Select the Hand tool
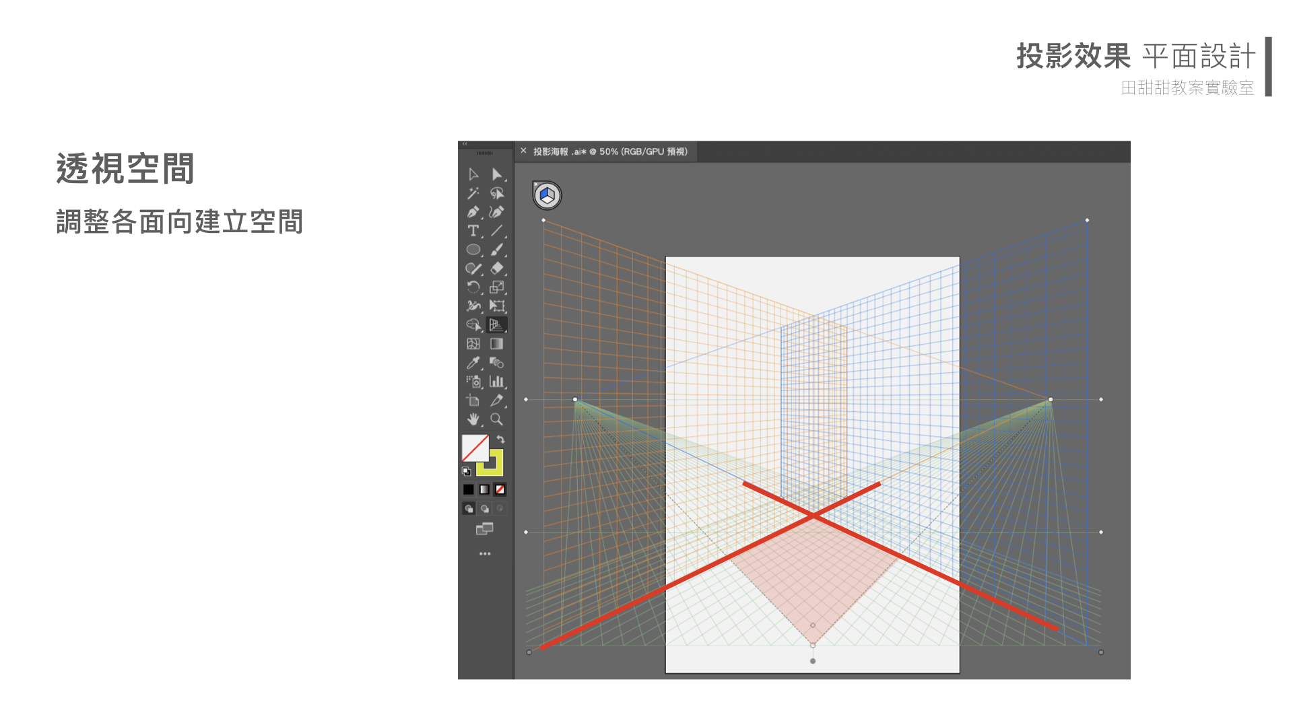 (473, 419)
